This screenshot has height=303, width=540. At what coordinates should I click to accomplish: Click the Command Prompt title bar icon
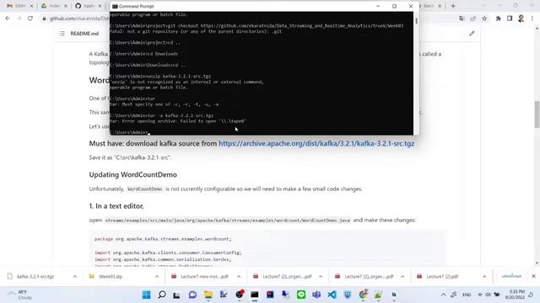pos(115,6)
